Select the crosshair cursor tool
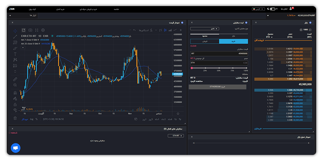 [x=15, y=31]
